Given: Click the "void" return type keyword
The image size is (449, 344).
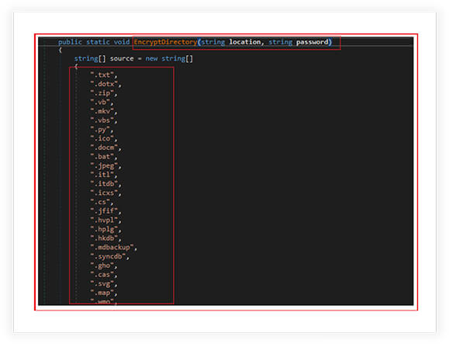Looking at the screenshot, I should coord(122,42).
